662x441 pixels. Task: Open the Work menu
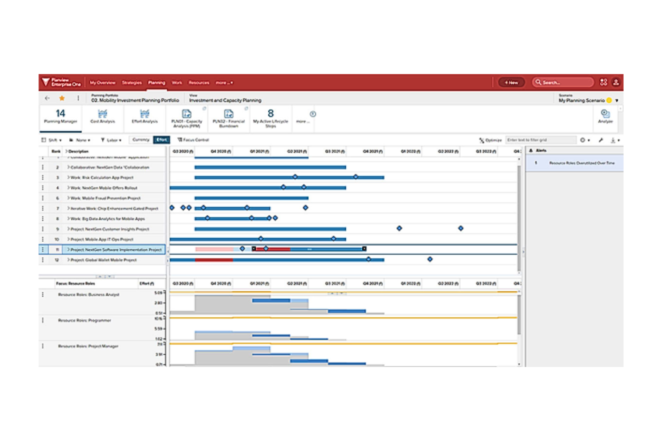coord(177,83)
